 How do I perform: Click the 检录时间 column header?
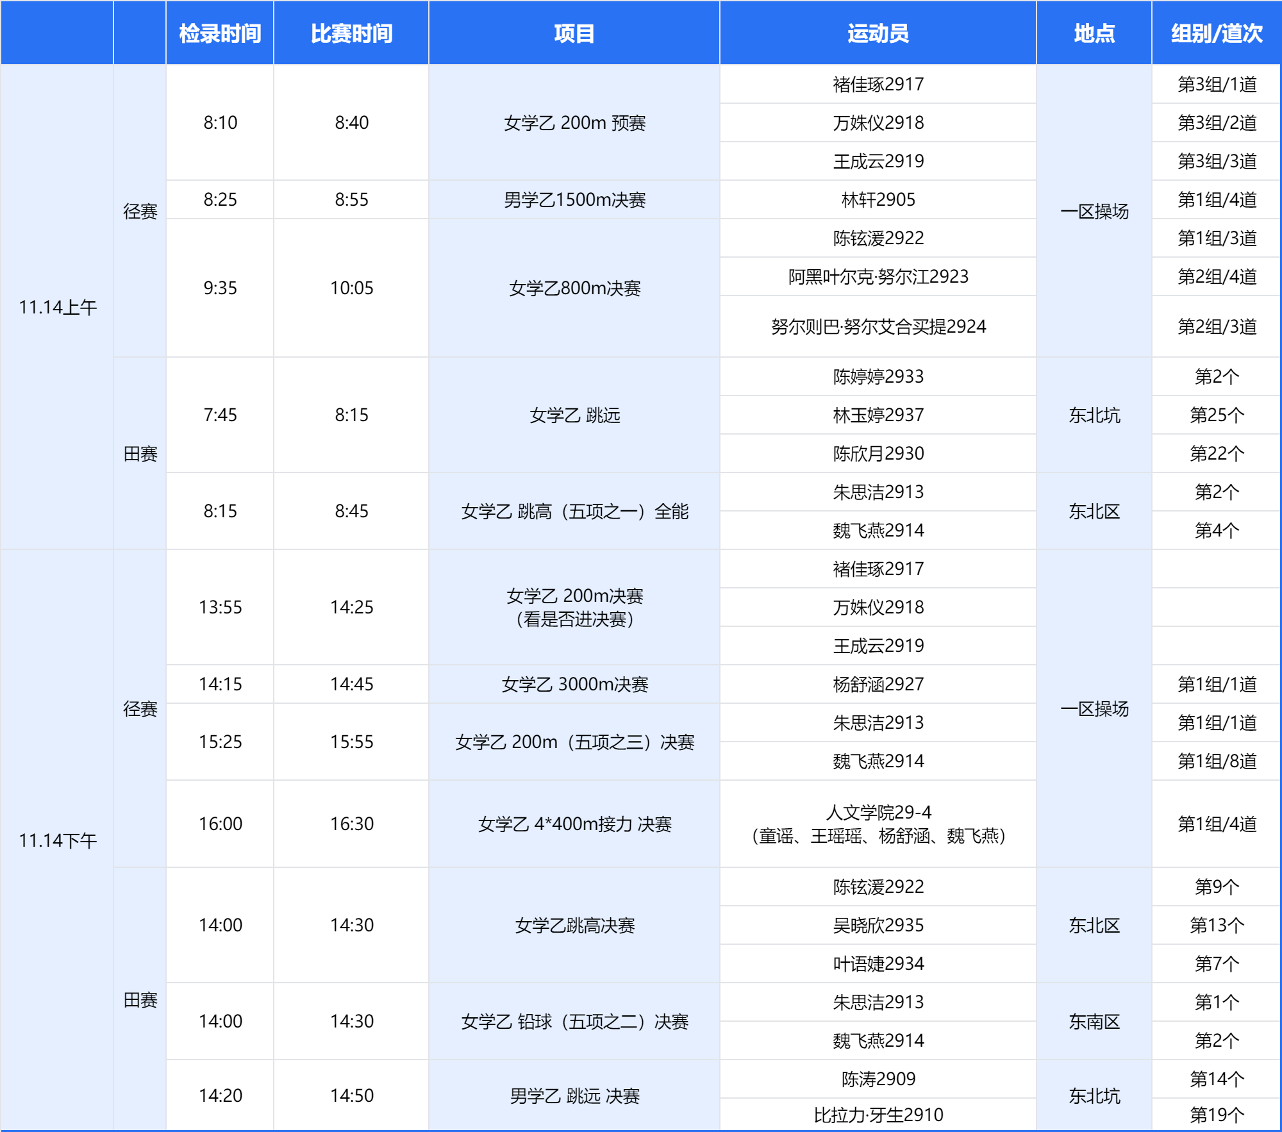tap(220, 33)
